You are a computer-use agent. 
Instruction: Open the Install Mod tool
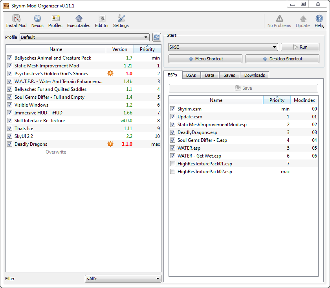pyautogui.click(x=16, y=21)
